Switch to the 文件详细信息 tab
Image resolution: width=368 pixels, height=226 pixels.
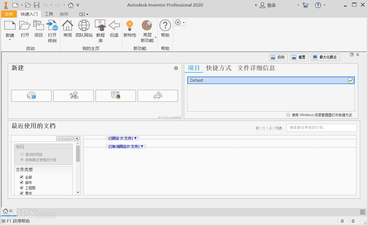[x=256, y=68]
